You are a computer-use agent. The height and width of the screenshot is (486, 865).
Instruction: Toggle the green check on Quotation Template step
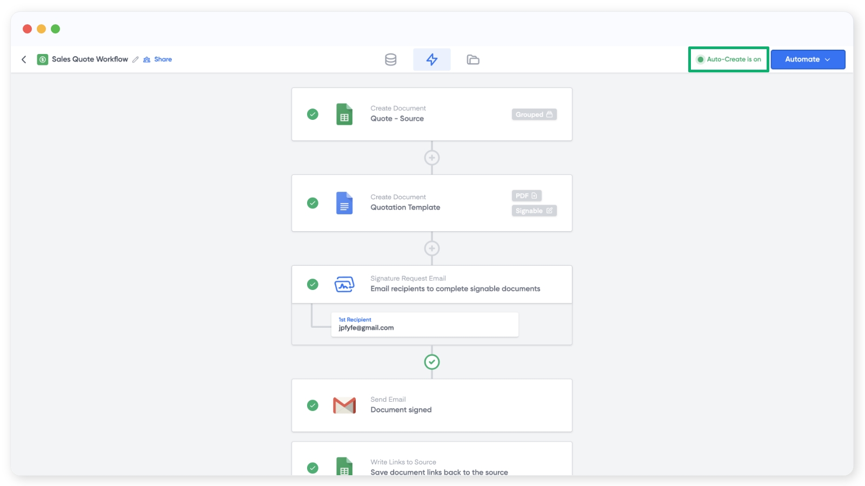pos(312,203)
